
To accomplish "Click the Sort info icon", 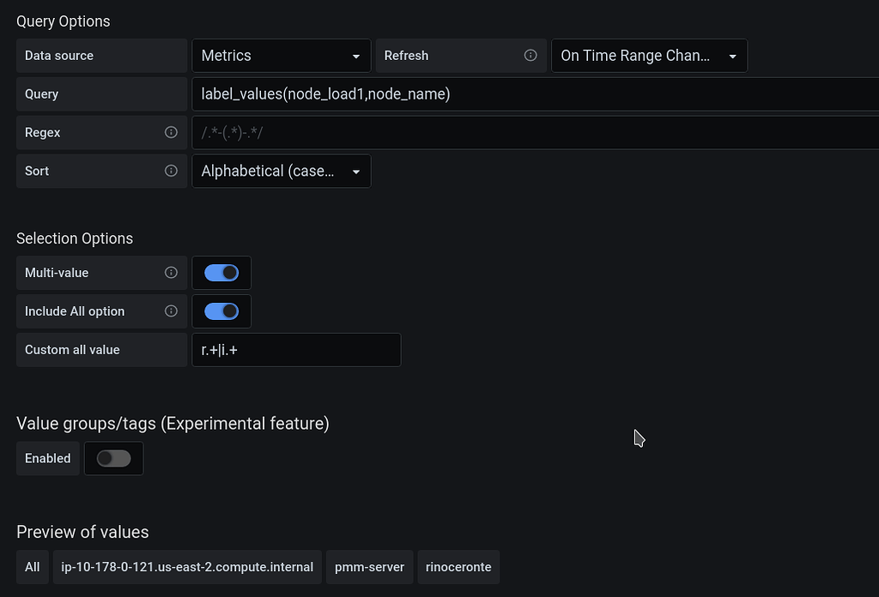I will click(171, 171).
